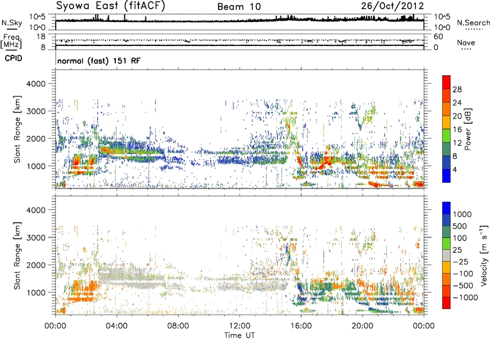Click the 'Velocity [m s⁻¹]' colorbar label
This screenshot has height=339, width=490.
pos(484,255)
